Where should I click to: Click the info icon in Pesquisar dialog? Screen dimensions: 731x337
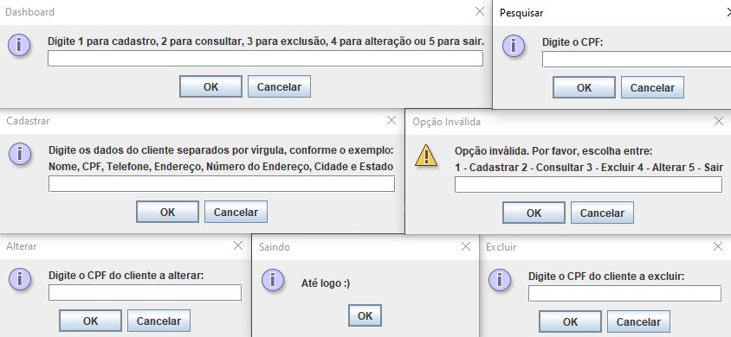(x=514, y=46)
